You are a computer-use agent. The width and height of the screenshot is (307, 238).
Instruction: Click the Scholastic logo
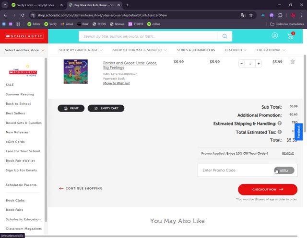click(24, 36)
